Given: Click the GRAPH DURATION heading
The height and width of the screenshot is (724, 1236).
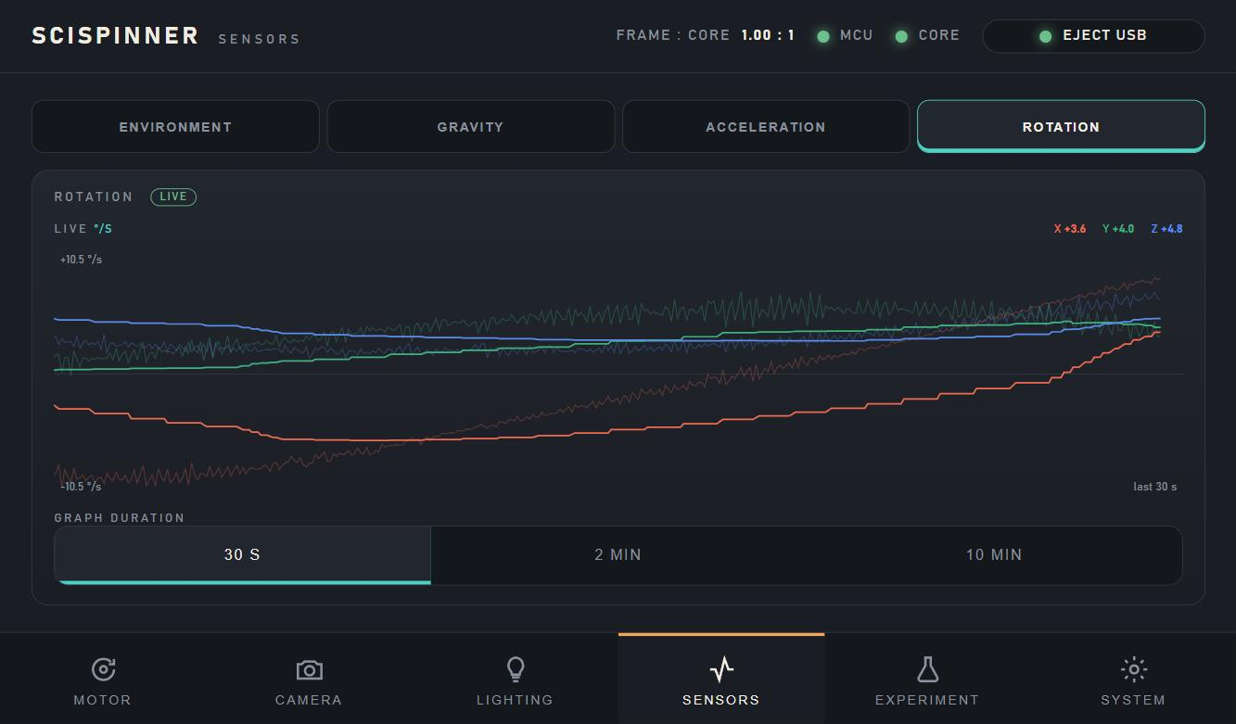Looking at the screenshot, I should point(120,518).
